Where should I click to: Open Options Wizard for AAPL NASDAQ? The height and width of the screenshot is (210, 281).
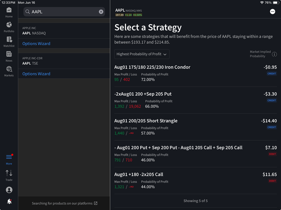(x=36, y=43)
